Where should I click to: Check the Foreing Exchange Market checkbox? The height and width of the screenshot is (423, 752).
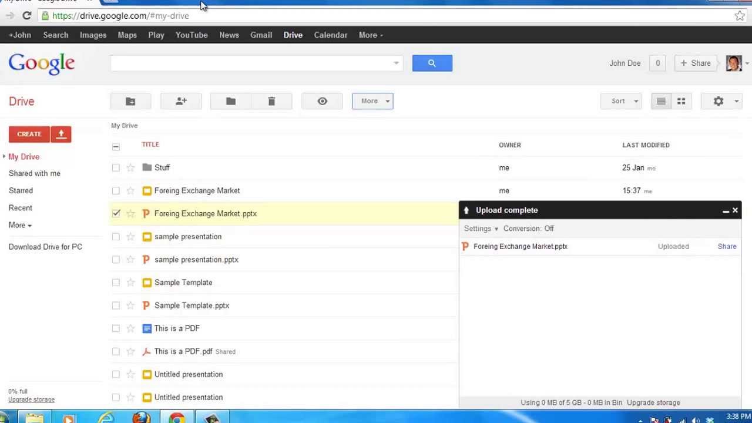click(x=116, y=190)
